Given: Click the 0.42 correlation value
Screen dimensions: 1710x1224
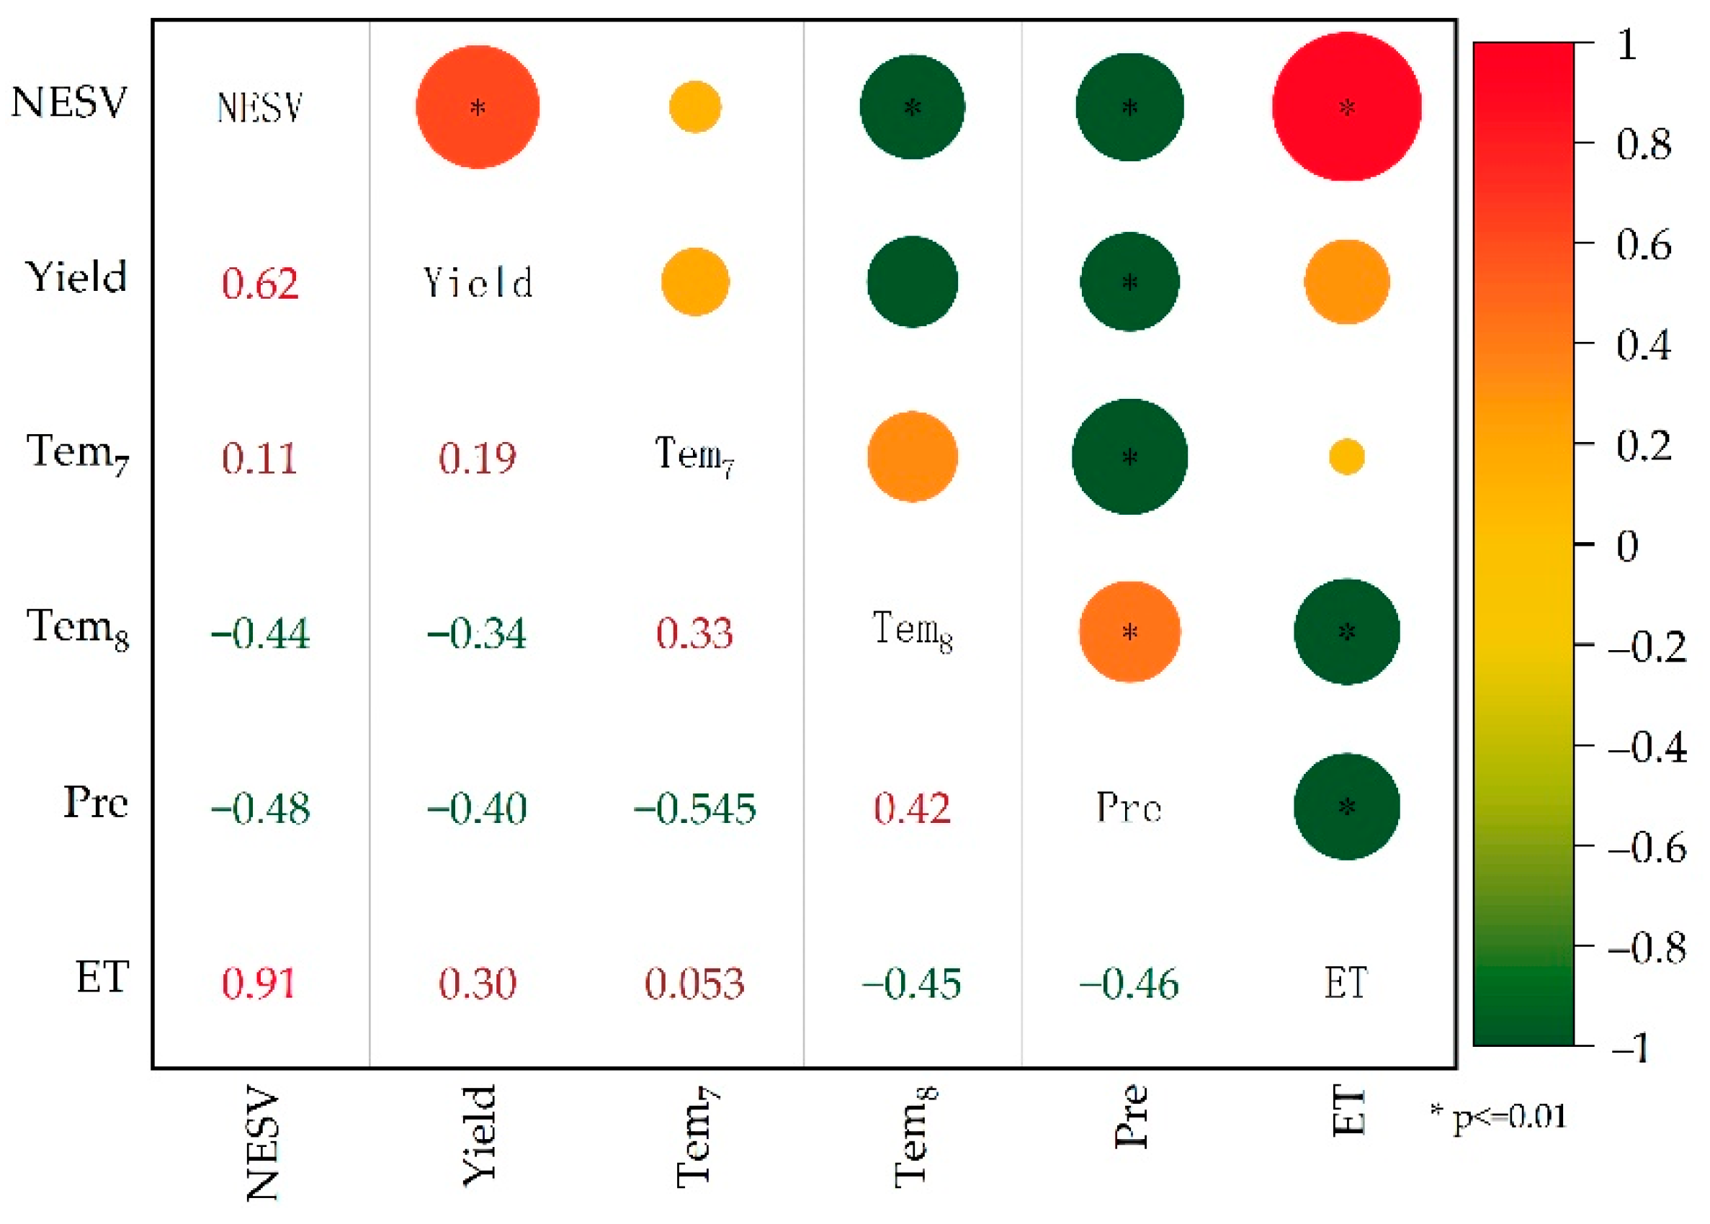Looking at the screenshot, I should pyautogui.click(x=913, y=809).
